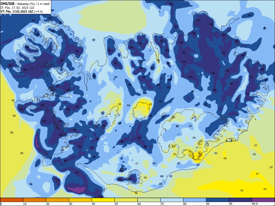Screen dimensions: 275x206
Task: Click the map value '52'
Action: (271, 167)
